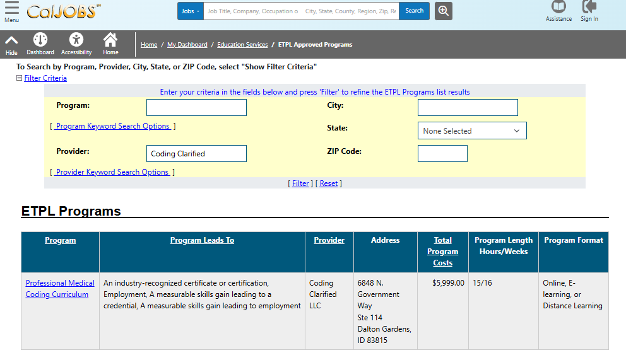Sort by Total Program Costs column
626x360 pixels.
(442, 252)
